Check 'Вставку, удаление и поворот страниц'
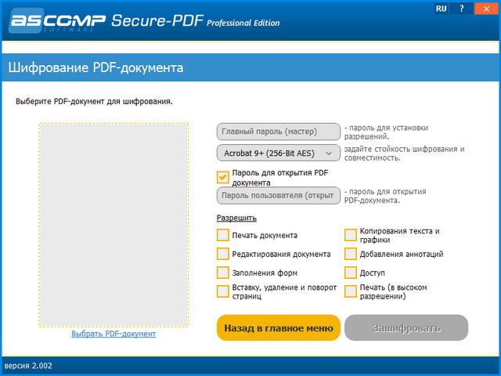501x376 pixels. click(x=223, y=291)
